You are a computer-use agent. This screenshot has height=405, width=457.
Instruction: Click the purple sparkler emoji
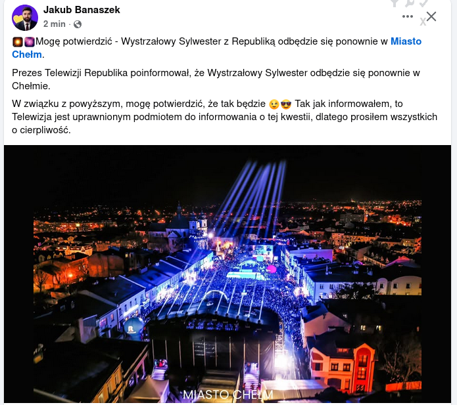click(x=29, y=42)
